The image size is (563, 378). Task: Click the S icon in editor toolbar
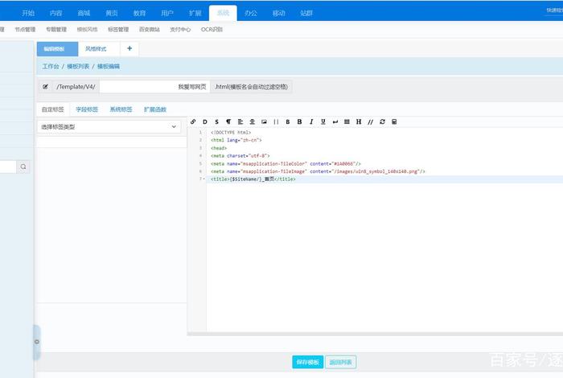pyautogui.click(x=216, y=121)
